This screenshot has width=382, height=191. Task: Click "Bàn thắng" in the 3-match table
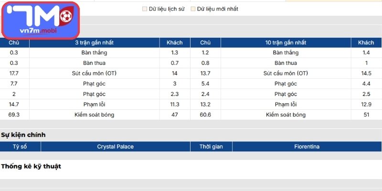click(95, 53)
